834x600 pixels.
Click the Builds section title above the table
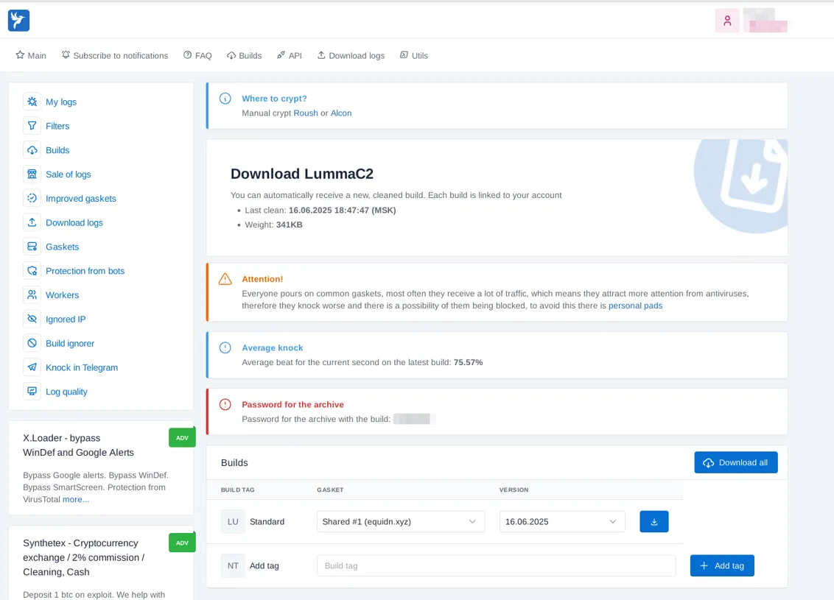234,463
